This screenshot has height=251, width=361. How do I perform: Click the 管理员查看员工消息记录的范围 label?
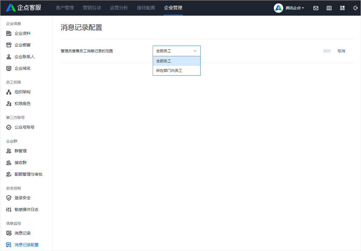(87, 51)
